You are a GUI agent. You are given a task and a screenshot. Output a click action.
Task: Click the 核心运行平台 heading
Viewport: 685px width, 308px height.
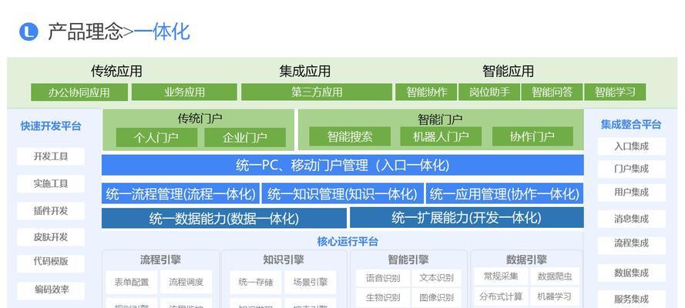348,241
